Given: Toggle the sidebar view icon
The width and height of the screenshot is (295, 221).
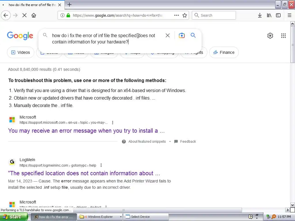Looking at the screenshot, I should click(278, 15).
